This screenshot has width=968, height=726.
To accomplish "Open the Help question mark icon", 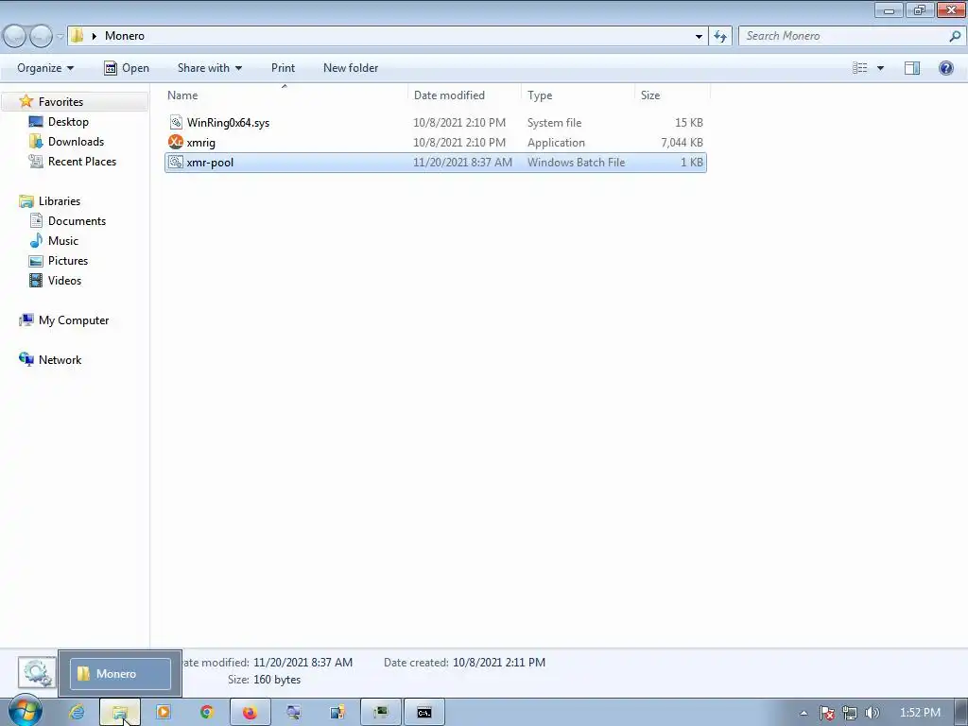I will 945,68.
